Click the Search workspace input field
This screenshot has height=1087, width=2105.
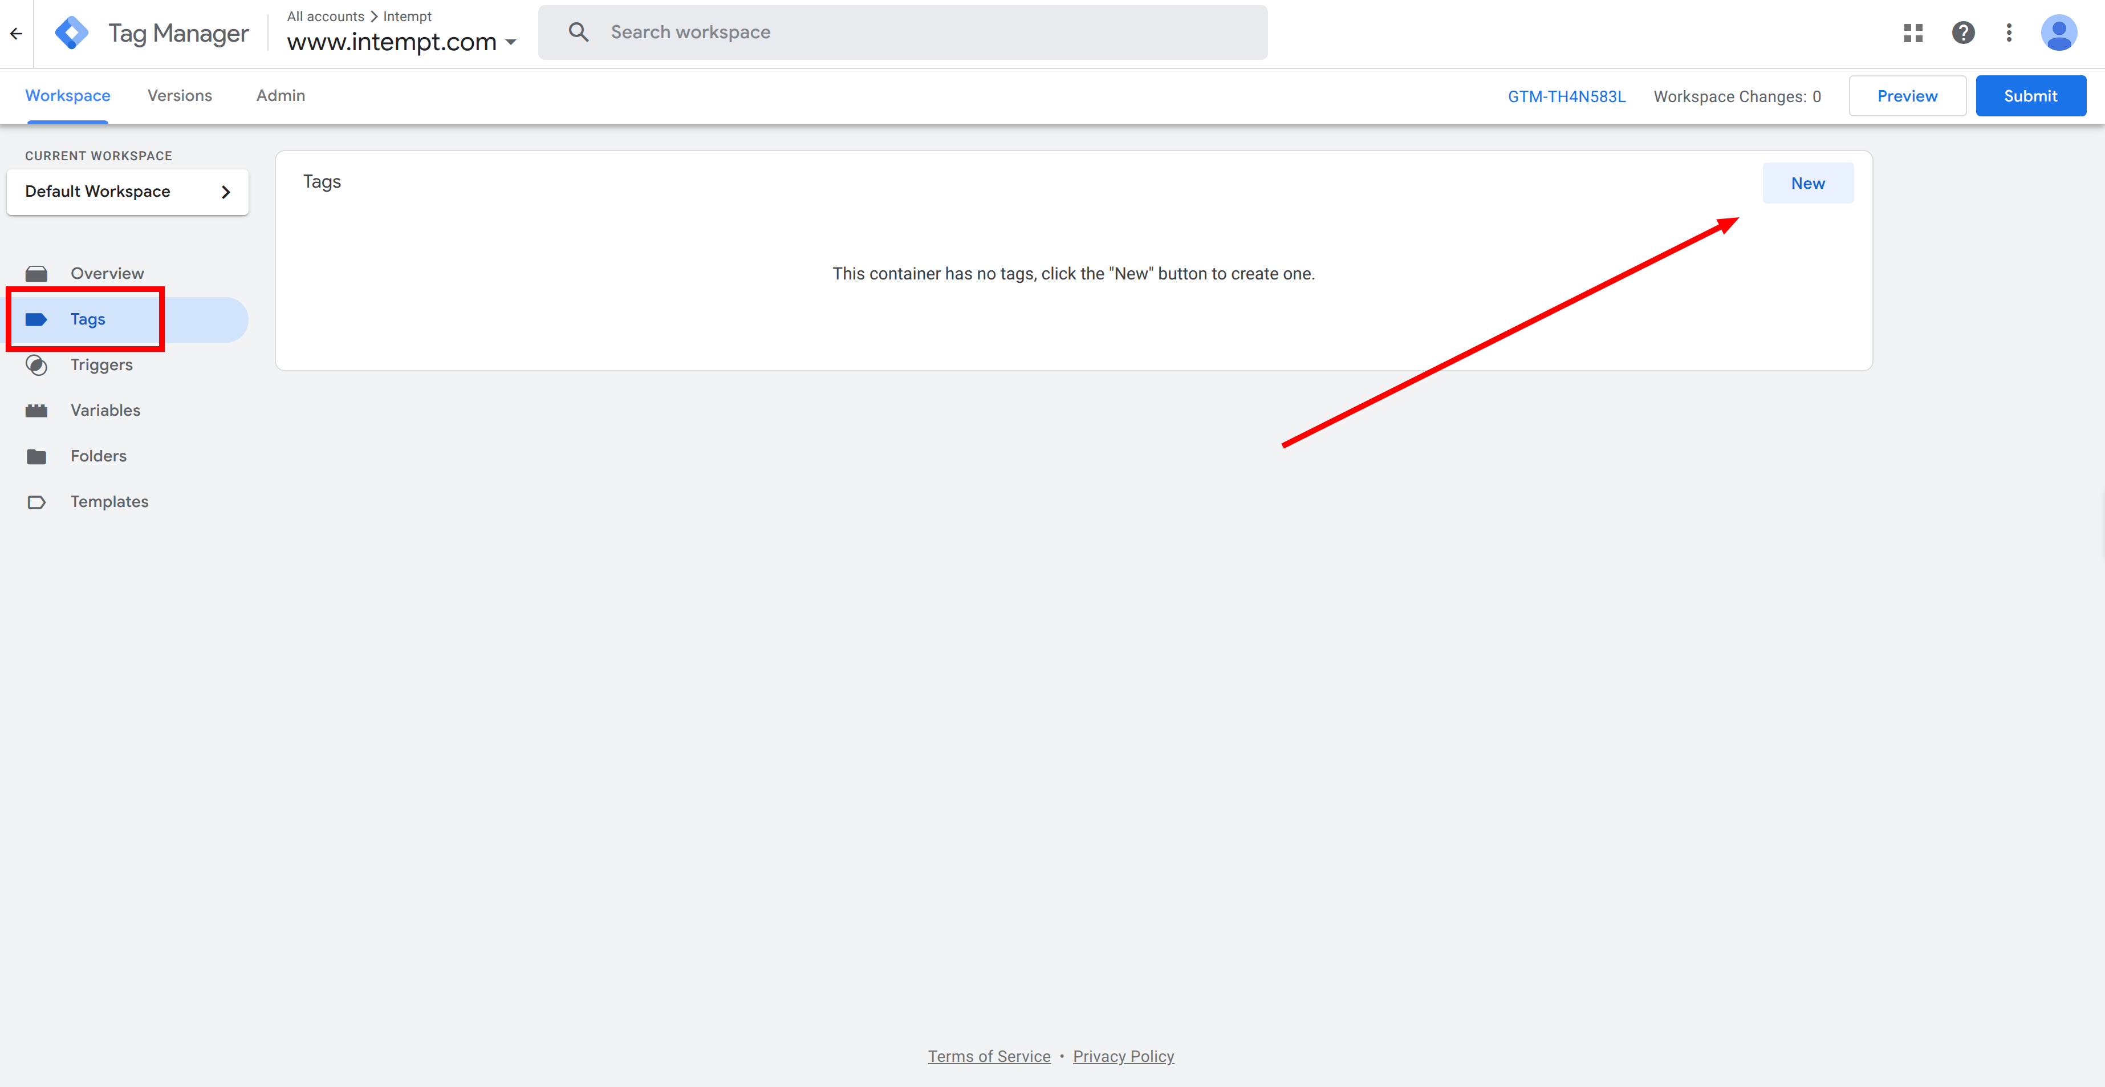click(x=902, y=32)
